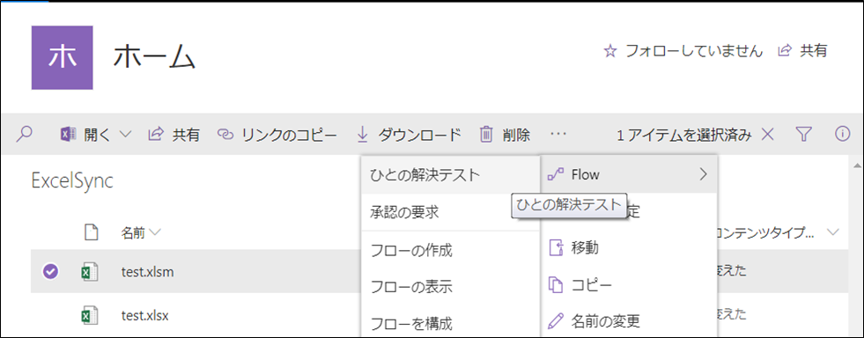Select フローの表示 menu entry
Viewport: 864px width, 338px height.
pyautogui.click(x=450, y=287)
